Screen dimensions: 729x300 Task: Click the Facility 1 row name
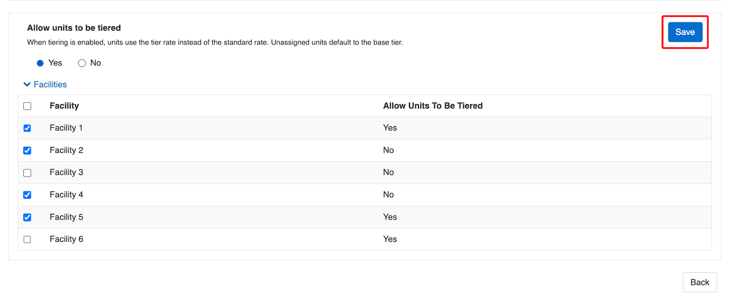[66, 128]
